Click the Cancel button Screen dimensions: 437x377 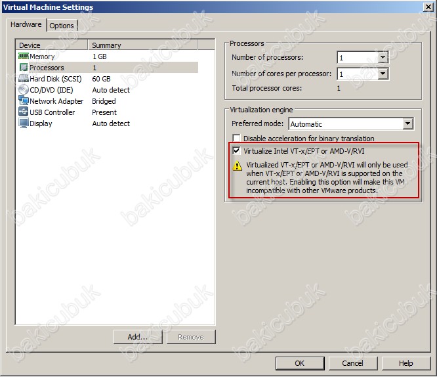(x=353, y=363)
